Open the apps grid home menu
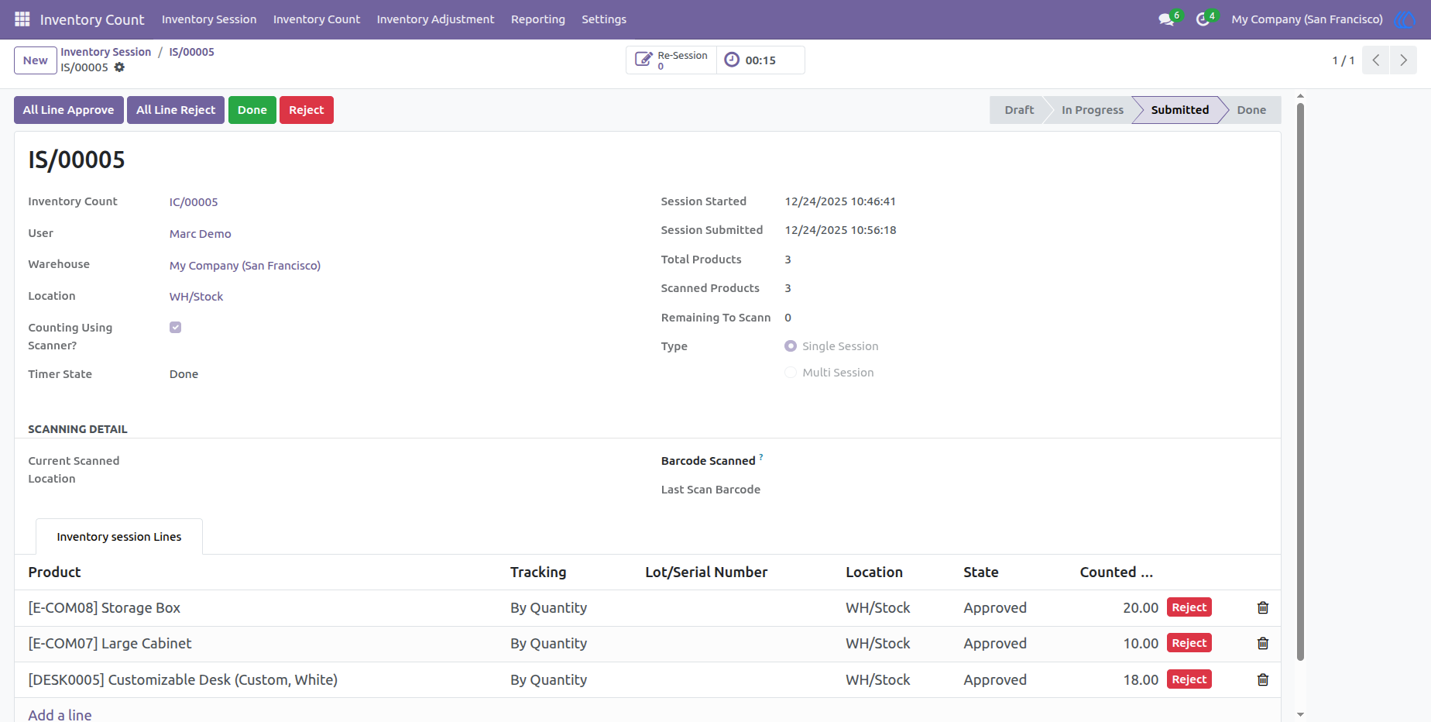 tap(22, 19)
